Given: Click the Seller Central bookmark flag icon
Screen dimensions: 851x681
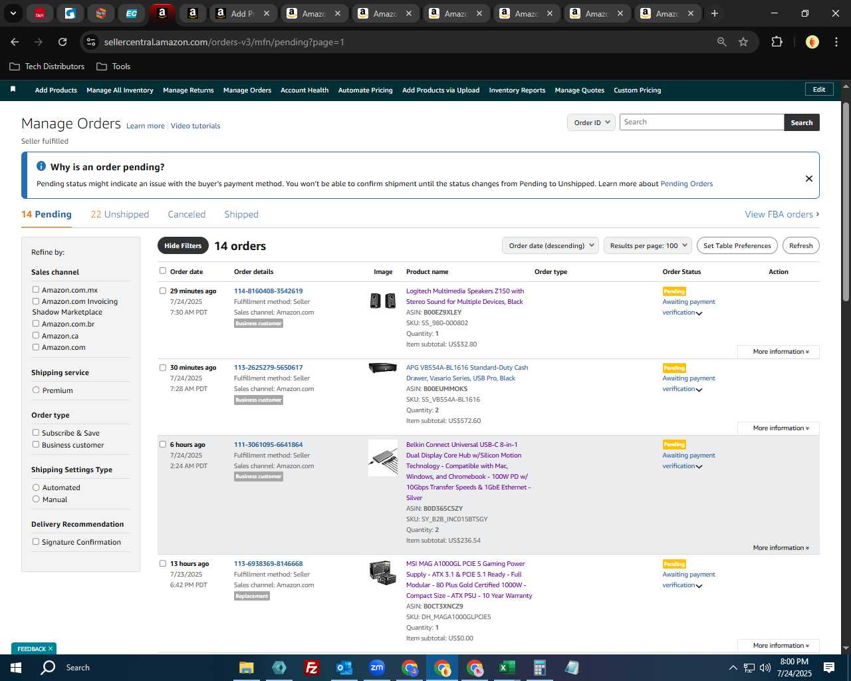Looking at the screenshot, I should click(x=13, y=89).
